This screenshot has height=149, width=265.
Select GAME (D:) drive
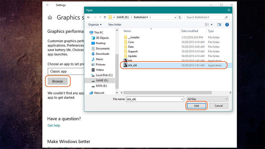click(100, 80)
